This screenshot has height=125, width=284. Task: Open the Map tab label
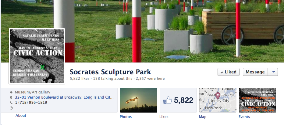click(203, 117)
